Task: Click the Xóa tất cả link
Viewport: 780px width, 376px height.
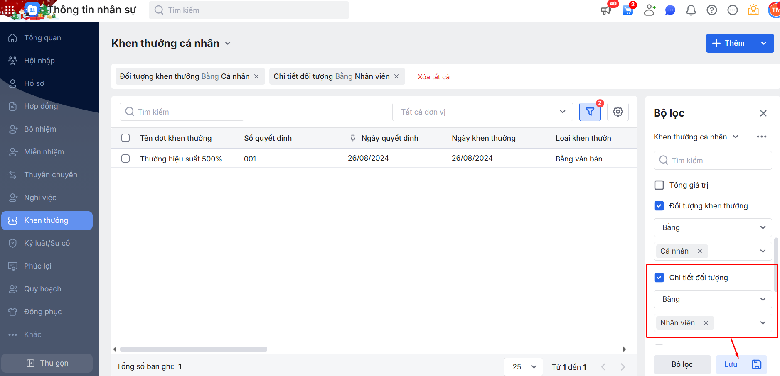Action: (433, 77)
